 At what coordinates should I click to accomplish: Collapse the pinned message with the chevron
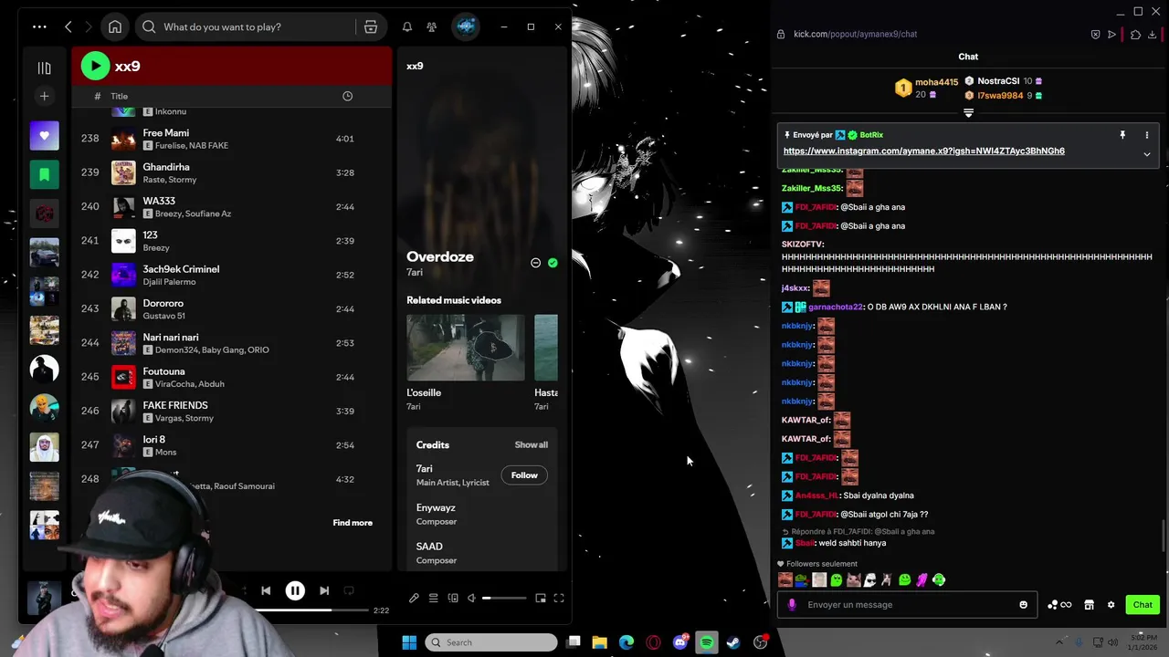point(1147,154)
